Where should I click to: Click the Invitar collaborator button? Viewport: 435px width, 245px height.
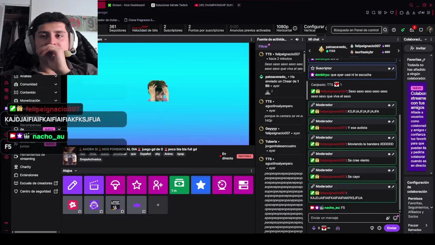click(x=418, y=48)
